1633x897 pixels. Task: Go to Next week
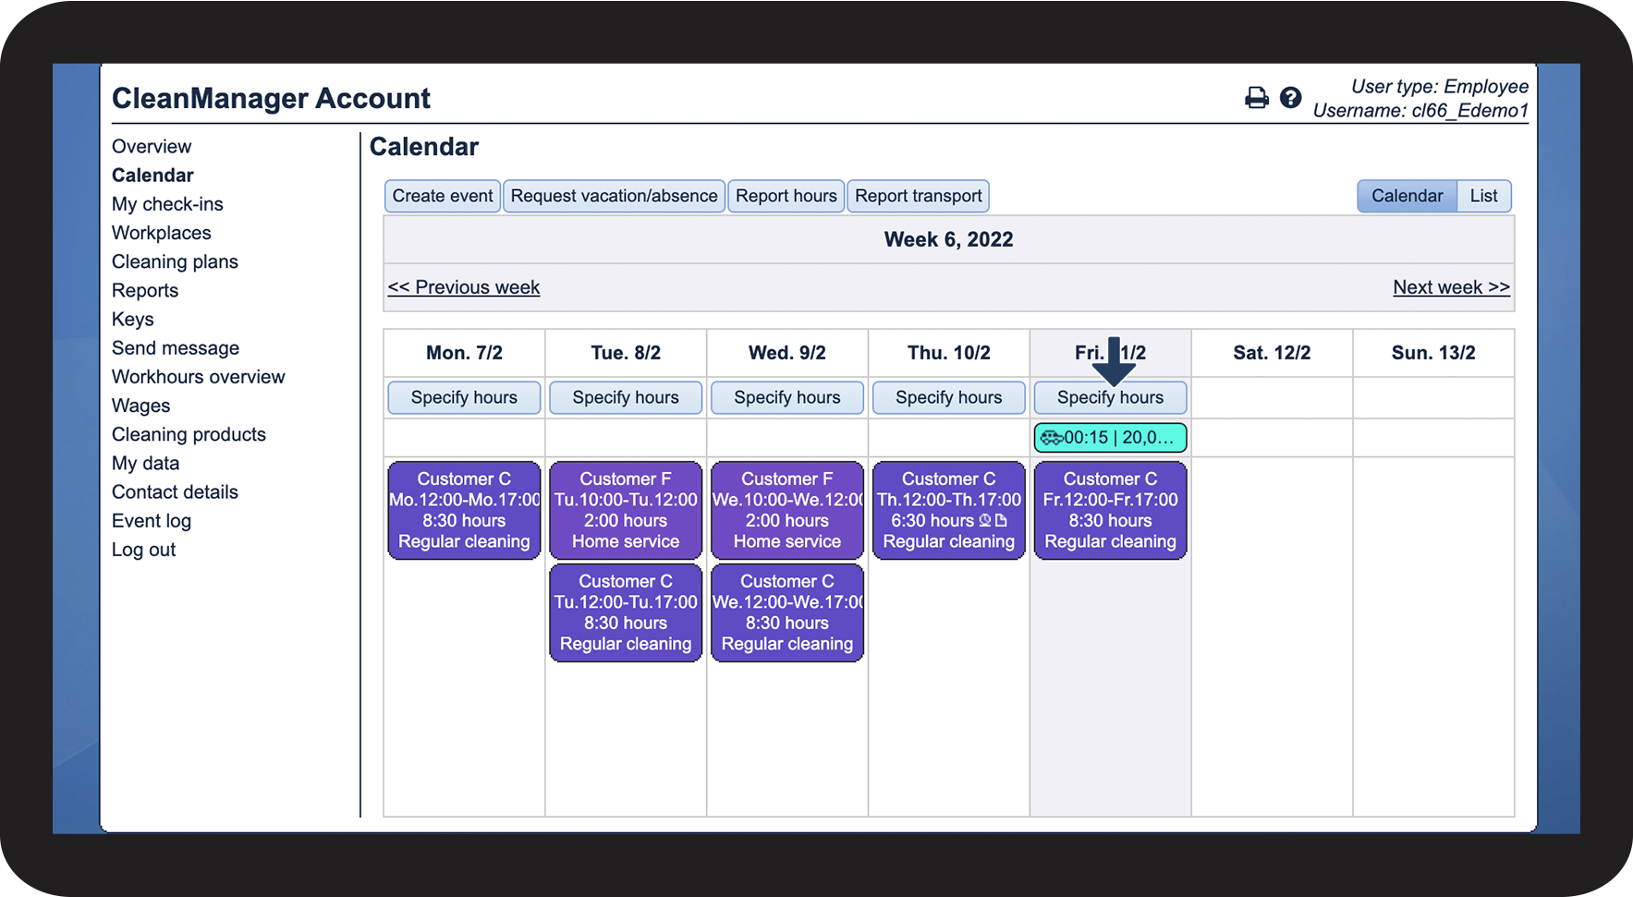pos(1451,287)
